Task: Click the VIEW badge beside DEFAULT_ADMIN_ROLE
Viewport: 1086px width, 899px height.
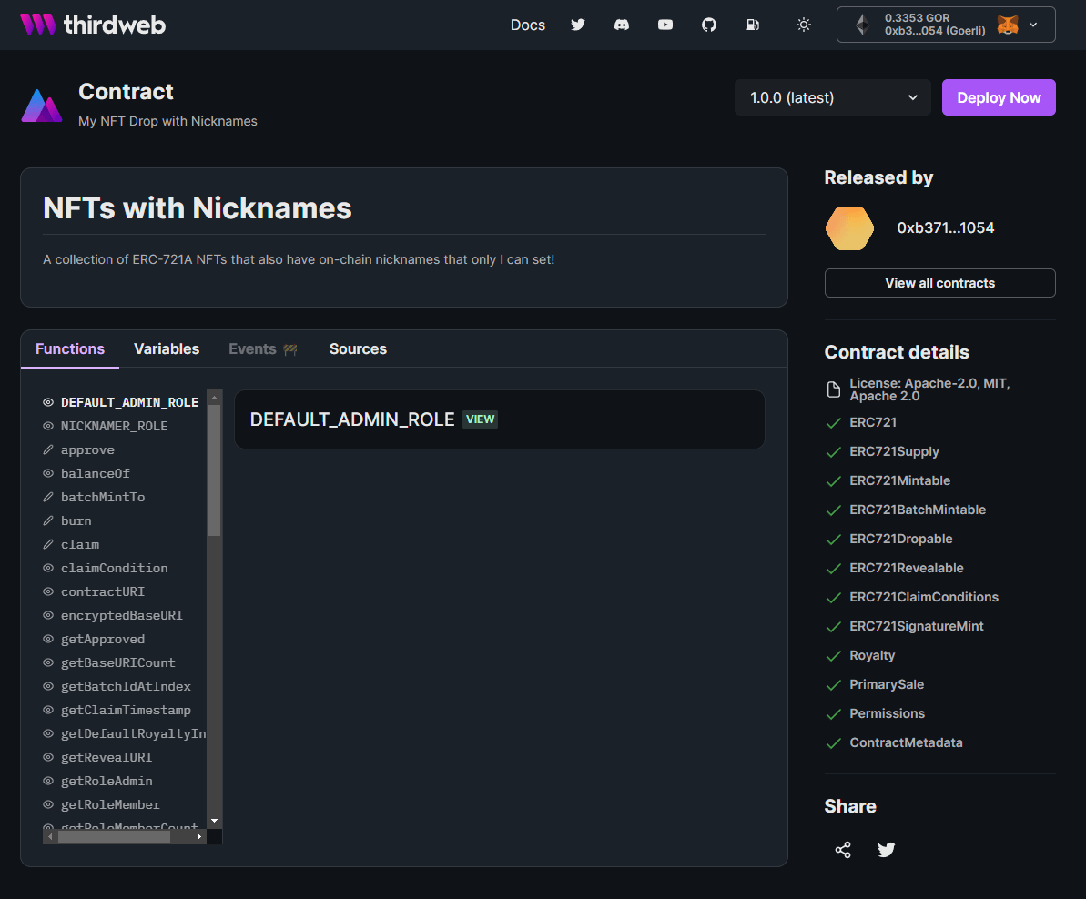Action: pos(480,419)
